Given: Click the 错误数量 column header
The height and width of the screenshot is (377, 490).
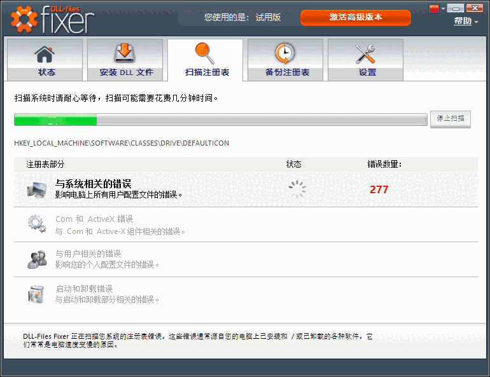Looking at the screenshot, I should coord(384,164).
